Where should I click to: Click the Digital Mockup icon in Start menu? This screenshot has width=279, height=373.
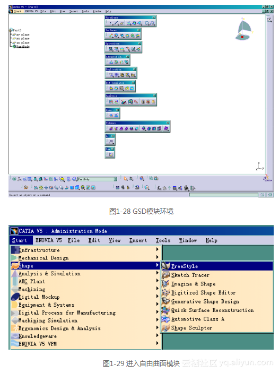15,297
